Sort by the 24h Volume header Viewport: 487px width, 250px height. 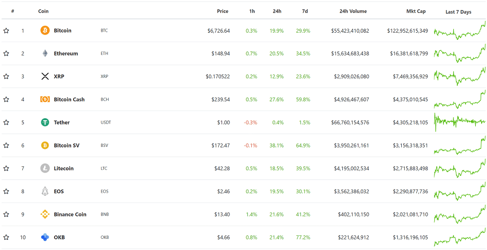click(353, 11)
